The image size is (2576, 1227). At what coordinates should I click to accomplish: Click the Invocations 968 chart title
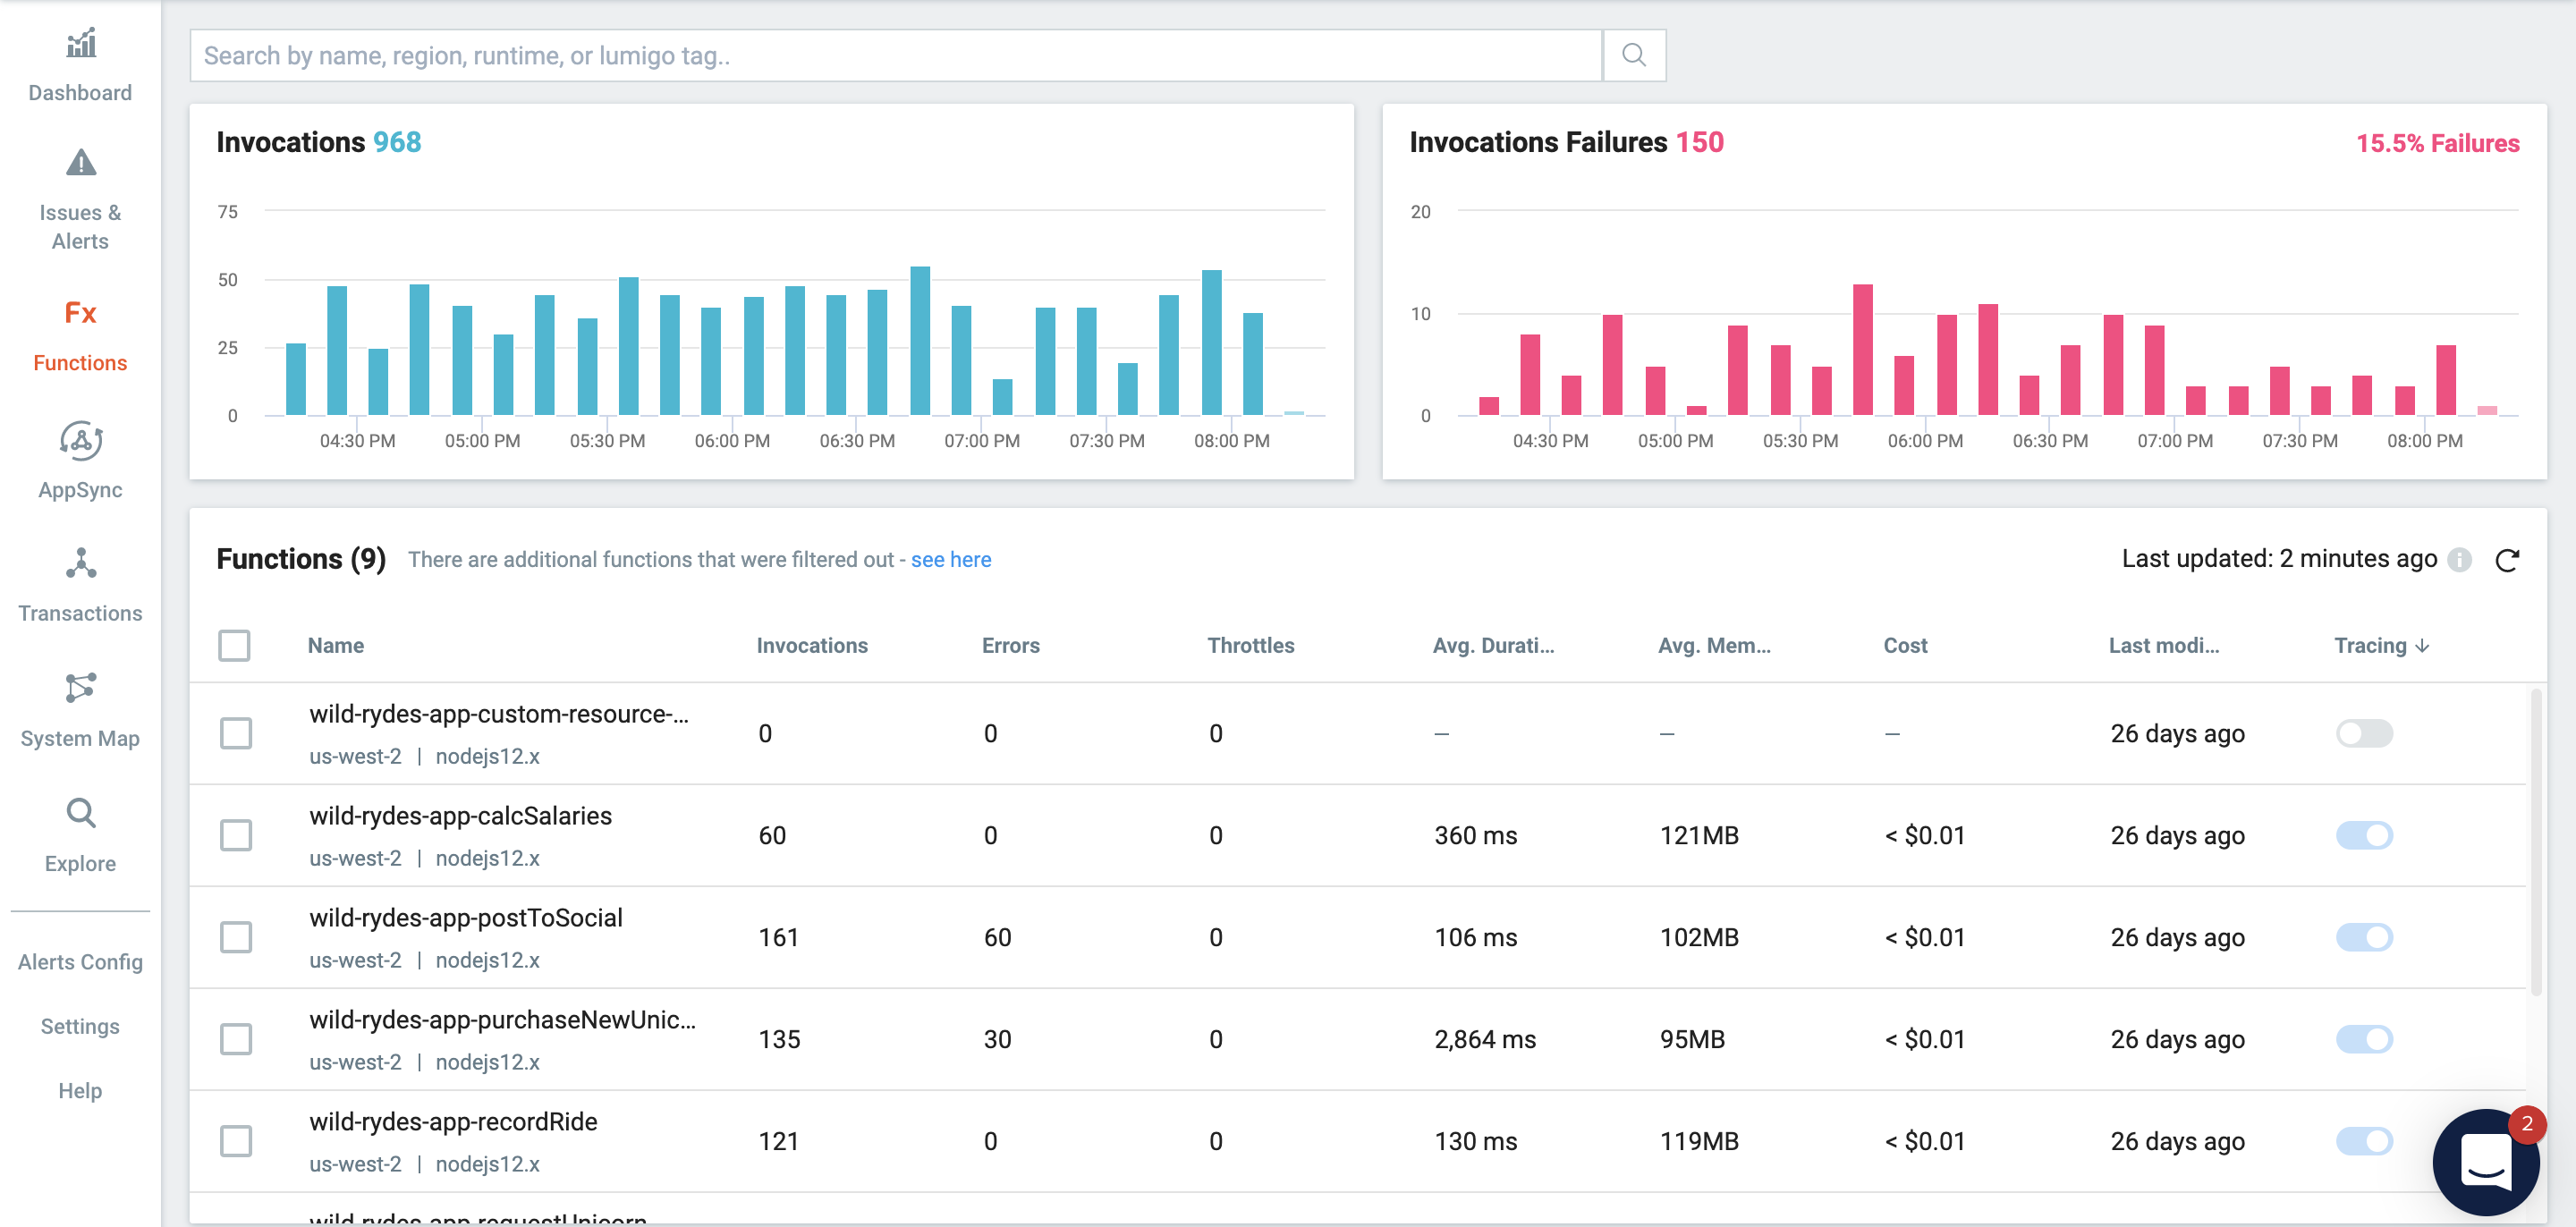pos(319,143)
